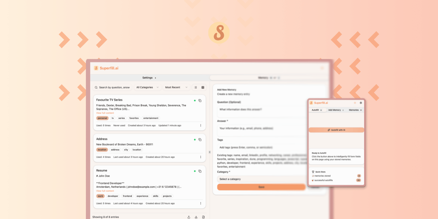Toggle the active status dot on Favourite TV Series
This screenshot has height=219, width=438.
pyautogui.click(x=195, y=101)
